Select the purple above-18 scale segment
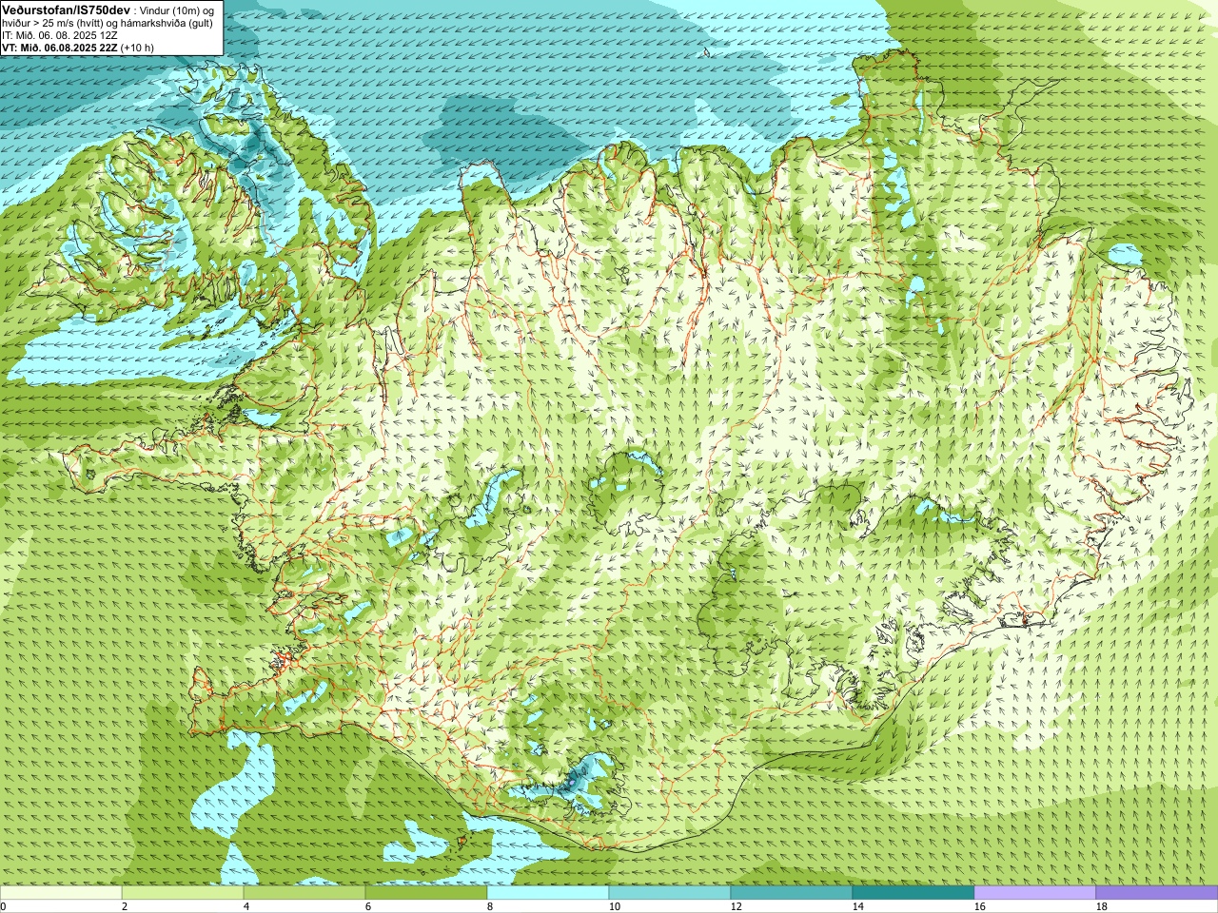 1157,893
